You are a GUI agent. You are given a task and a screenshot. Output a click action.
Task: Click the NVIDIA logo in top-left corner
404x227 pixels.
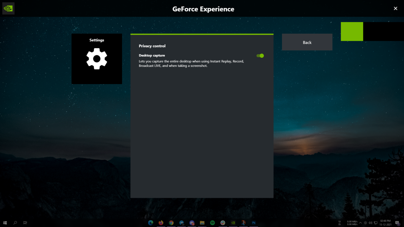point(8,8)
